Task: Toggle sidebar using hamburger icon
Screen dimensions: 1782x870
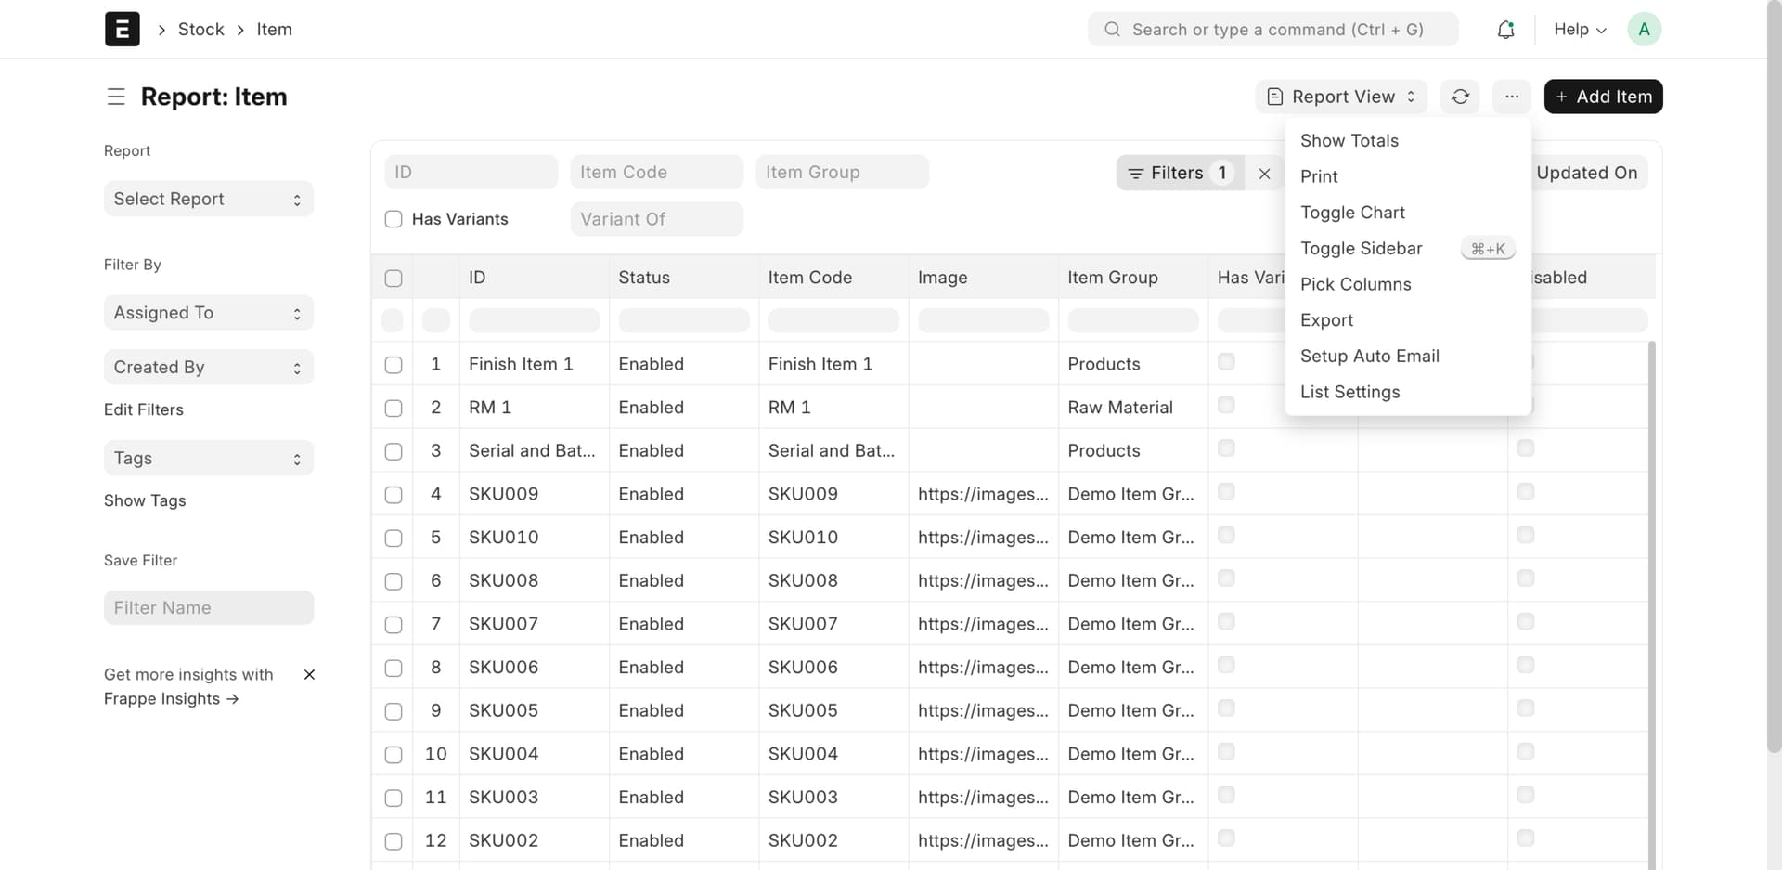Action: (x=116, y=97)
